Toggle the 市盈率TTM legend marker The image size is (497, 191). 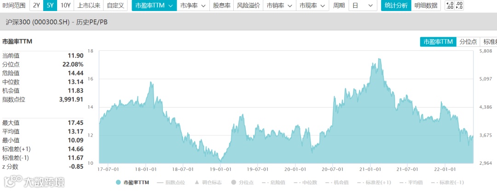118,182
